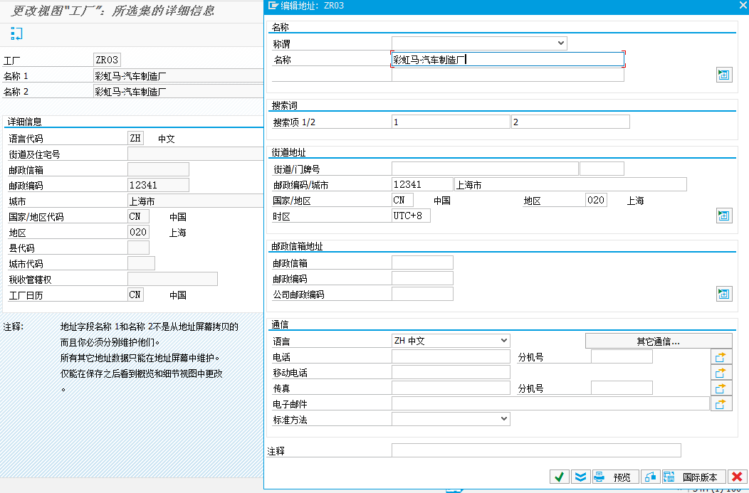This screenshot has width=749, height=493.
Task: Click the 时区 field UTC+8
Action: coord(411,216)
